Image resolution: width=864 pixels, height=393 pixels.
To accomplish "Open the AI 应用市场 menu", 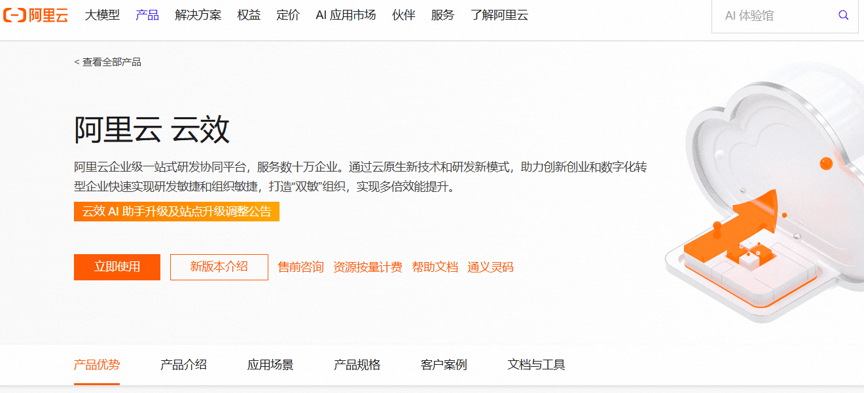I will pyautogui.click(x=346, y=15).
